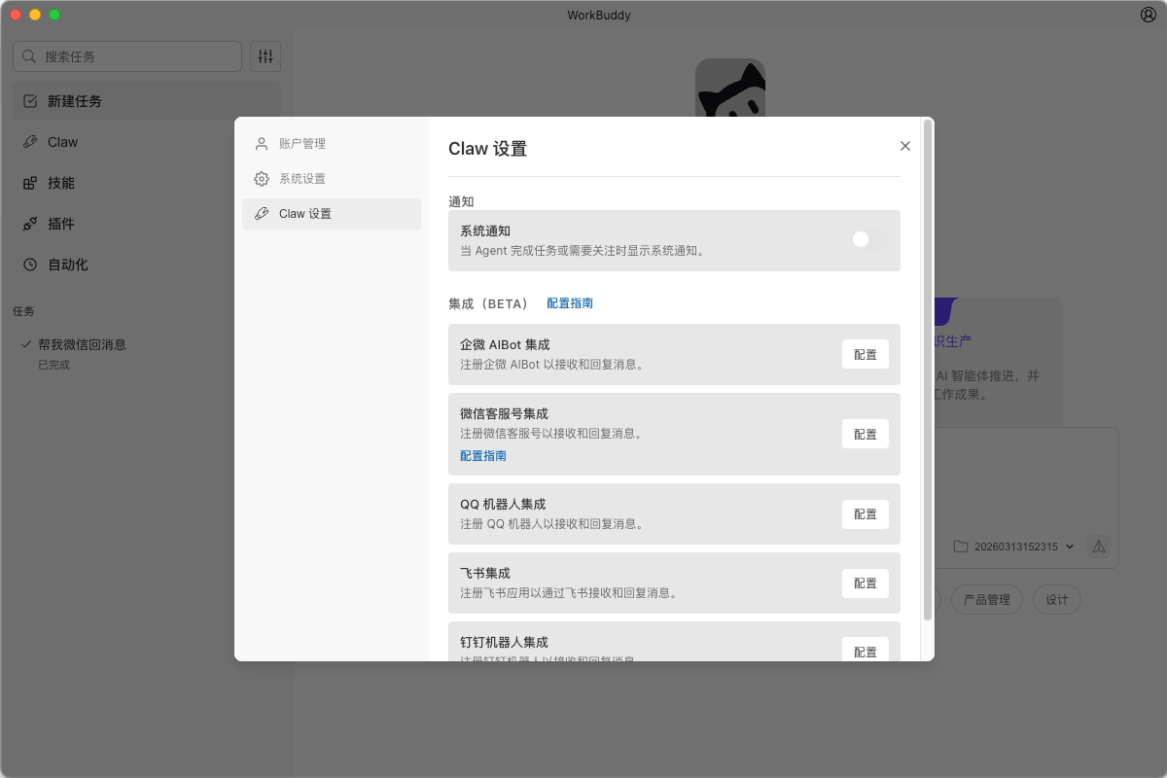The height and width of the screenshot is (778, 1167).
Task: Click the 新建任务 compose icon
Action: pyautogui.click(x=30, y=101)
